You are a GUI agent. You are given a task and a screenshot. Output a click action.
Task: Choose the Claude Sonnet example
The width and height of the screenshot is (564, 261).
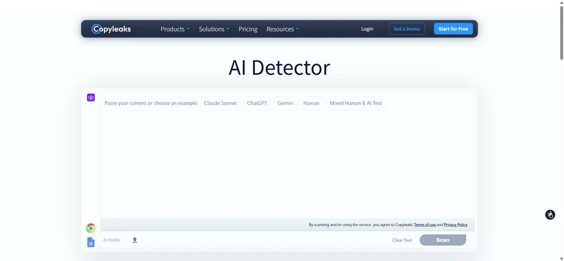coord(221,103)
